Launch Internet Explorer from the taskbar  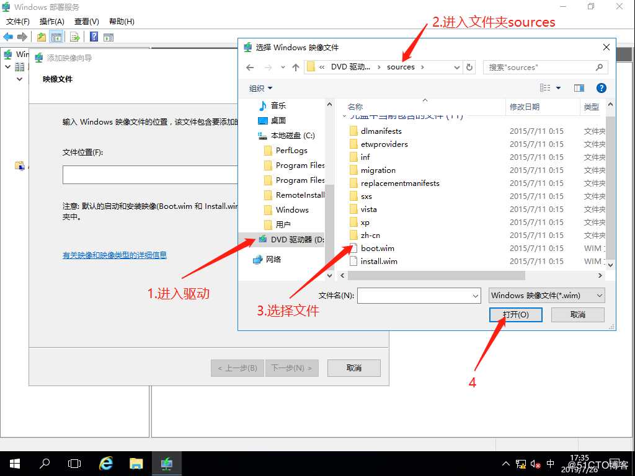(x=106, y=464)
